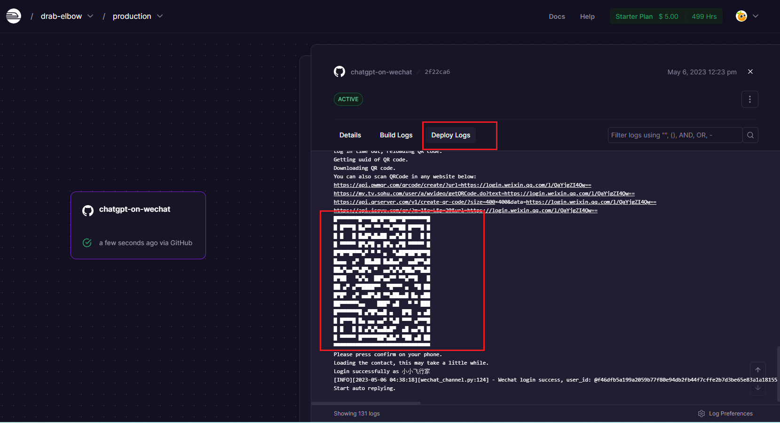Click 'Start auto replying.' log line
The image size is (780, 423).
click(x=364, y=388)
